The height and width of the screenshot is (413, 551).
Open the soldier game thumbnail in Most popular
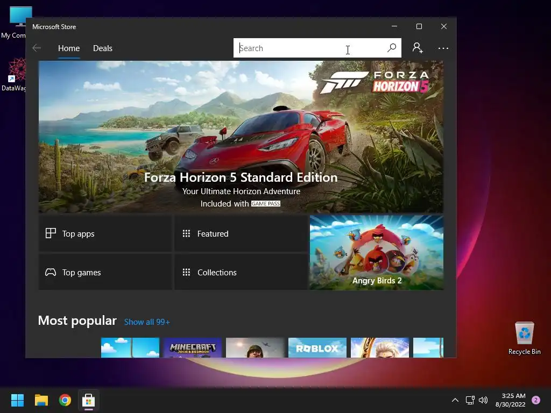pos(255,348)
